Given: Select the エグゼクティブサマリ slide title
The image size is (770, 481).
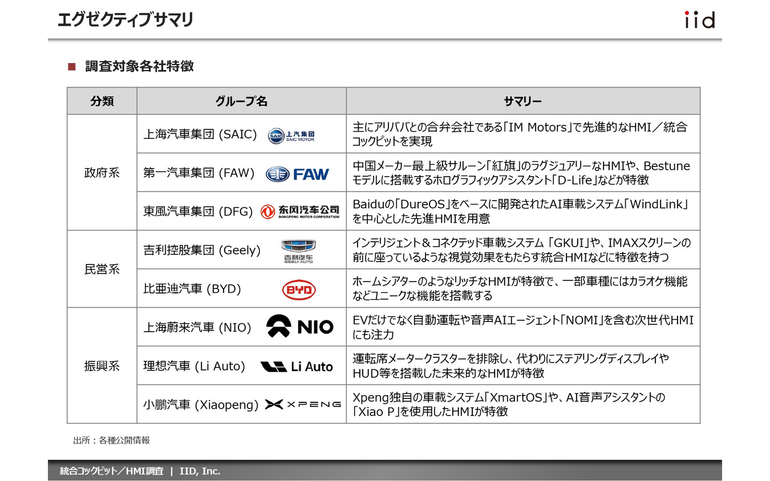Looking at the screenshot, I should pos(125,19).
